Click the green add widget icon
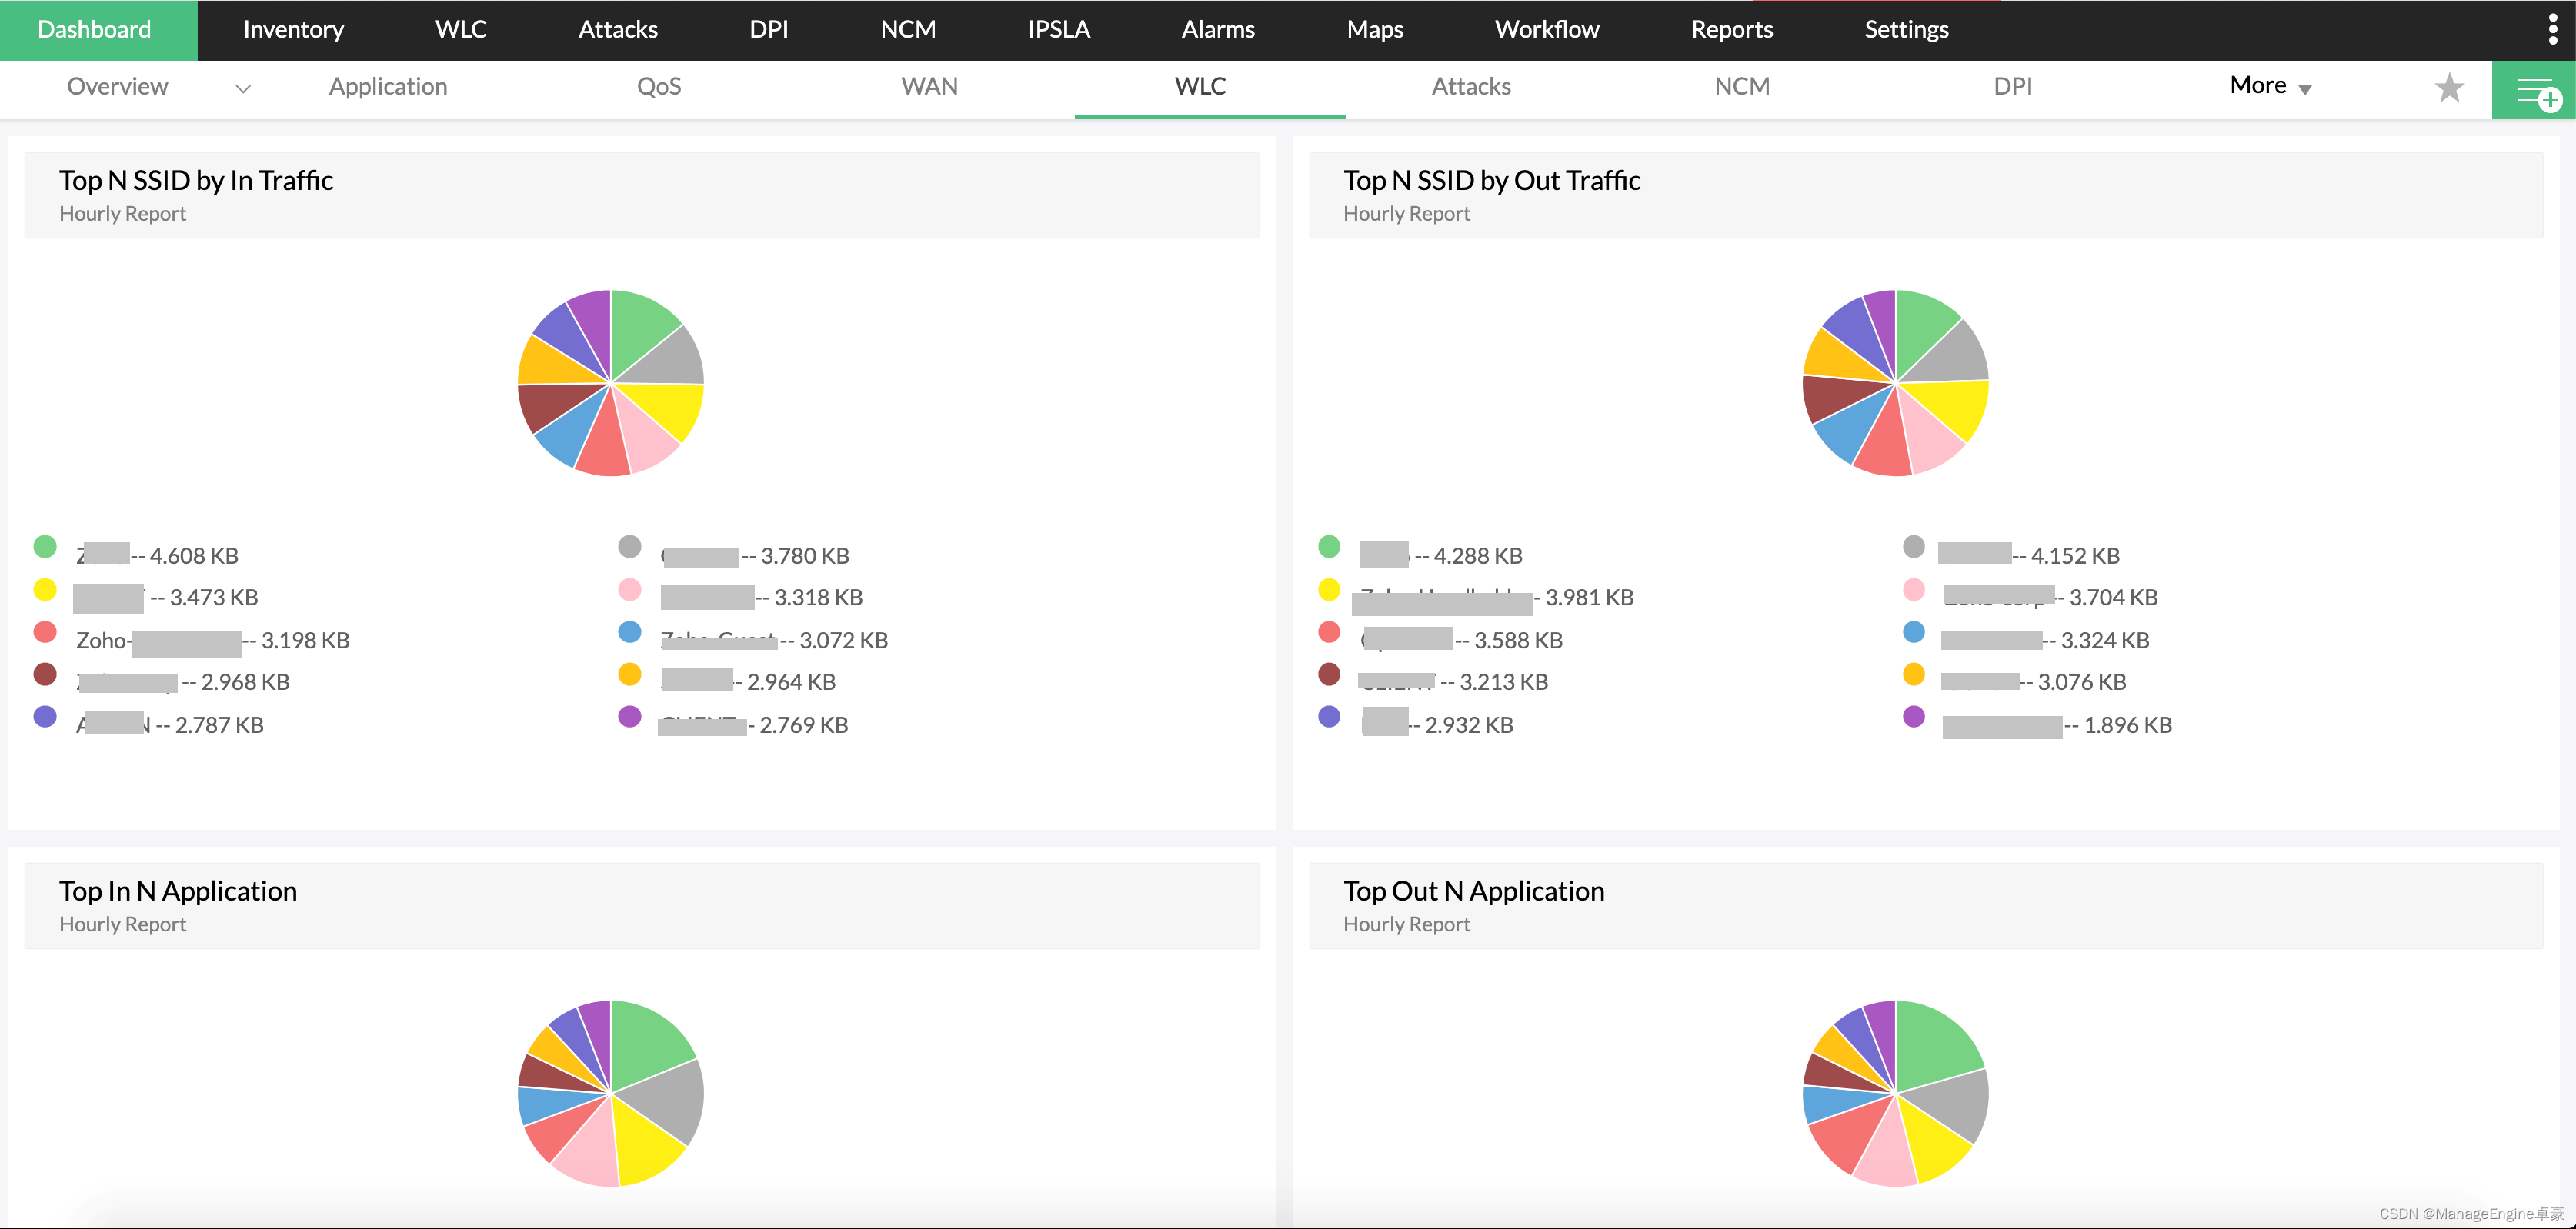This screenshot has height=1229, width=2576. pyautogui.click(x=2534, y=91)
